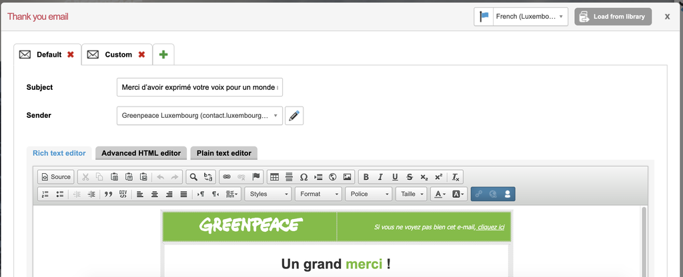Open the find magnifier tool
This screenshot has height=277, width=683.
[x=193, y=177]
